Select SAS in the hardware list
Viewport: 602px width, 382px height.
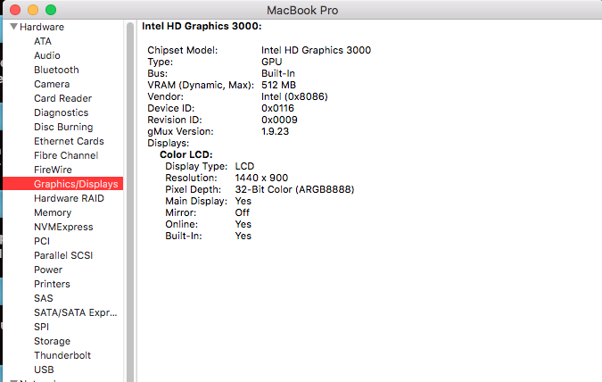coord(44,298)
